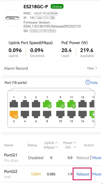103x184 pixels.
Task: Click partially visible uplink port 16
Action: click(92, 114)
